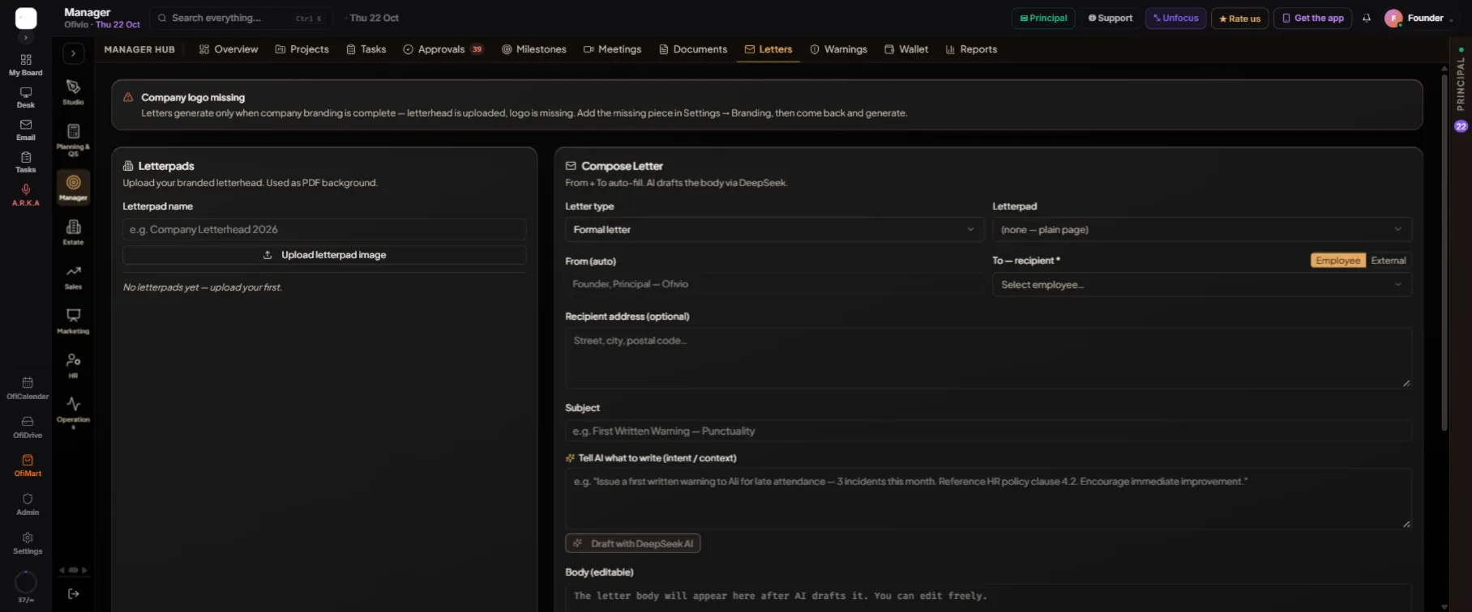Open OfiDrive in the sidebar
This screenshot has height=612, width=1472.
pyautogui.click(x=28, y=427)
